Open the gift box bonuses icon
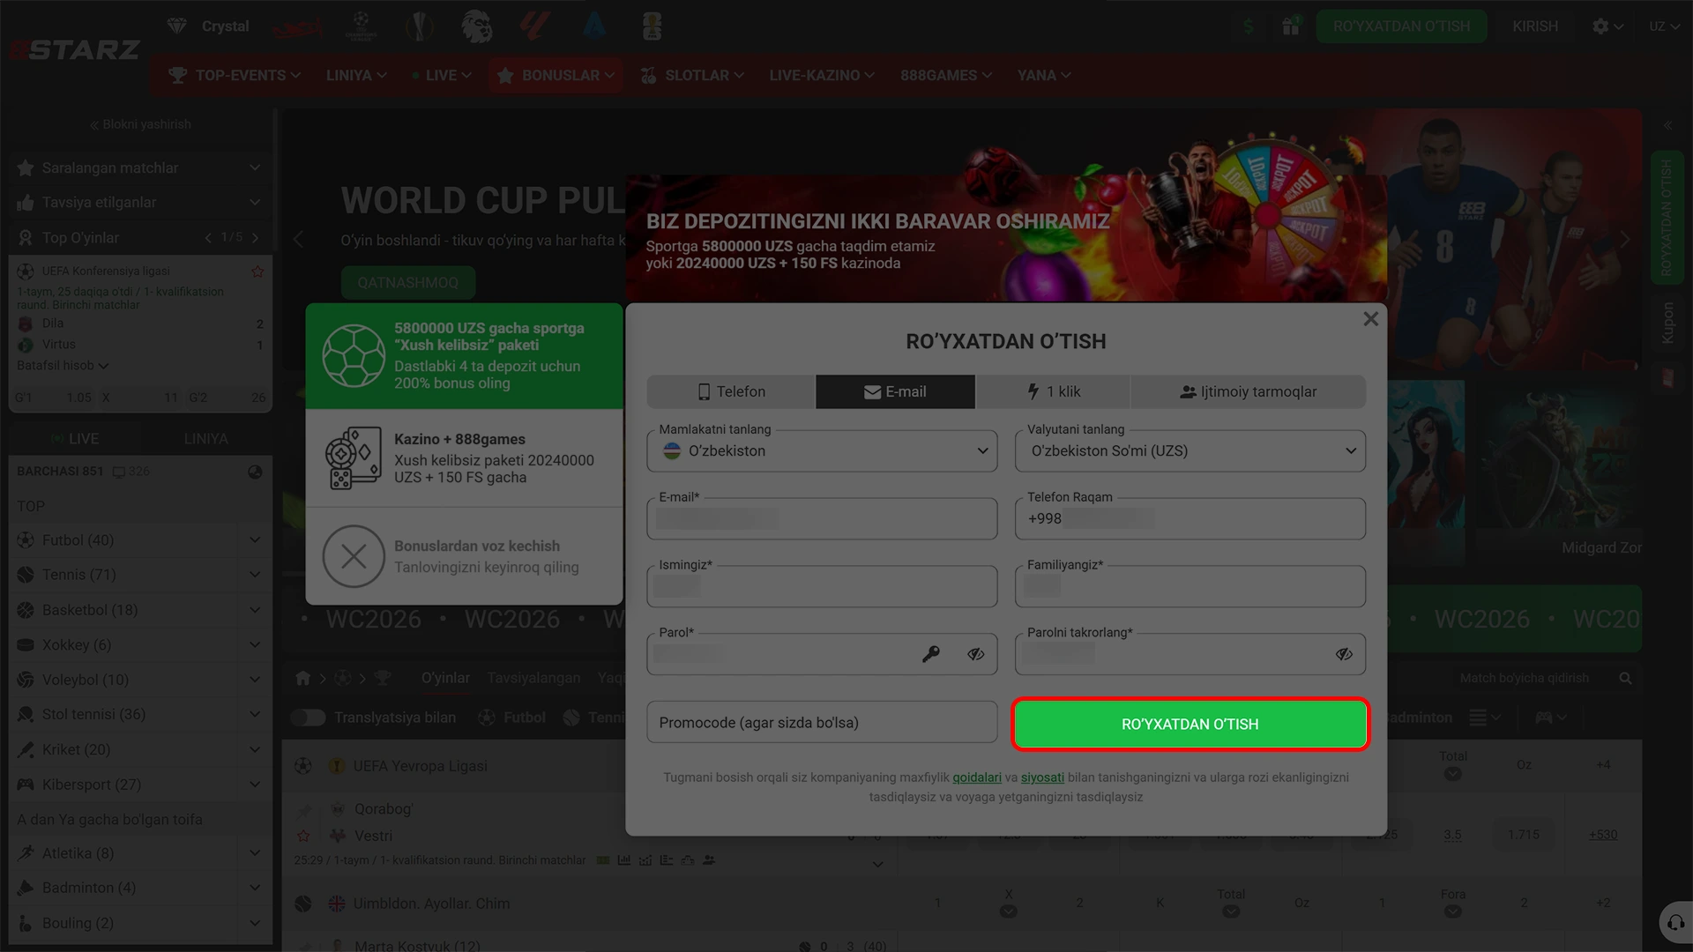 [1291, 26]
